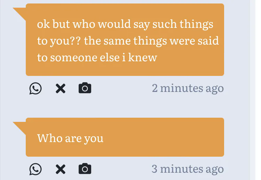Select the line "ok but who would say such things"
Image resolution: width=261 pixels, height=180 pixels.
(x=125, y=25)
